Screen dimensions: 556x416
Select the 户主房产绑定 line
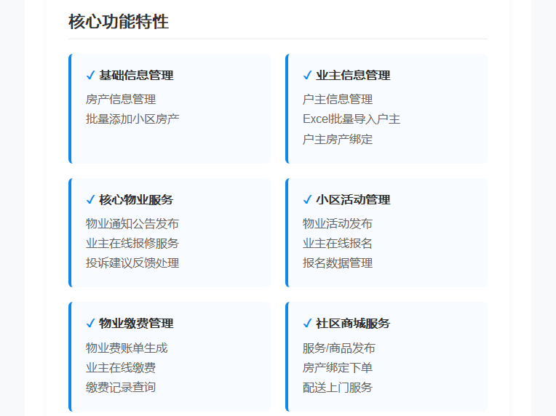click(x=338, y=139)
